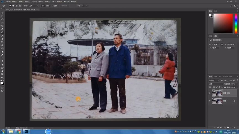Viewport: 239px width, 134px height.
Task: Hide the 背景 layer eye icon
Action: coord(210,101)
